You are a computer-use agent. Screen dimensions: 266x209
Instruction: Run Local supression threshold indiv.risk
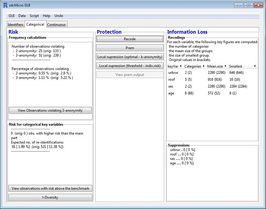click(x=130, y=66)
